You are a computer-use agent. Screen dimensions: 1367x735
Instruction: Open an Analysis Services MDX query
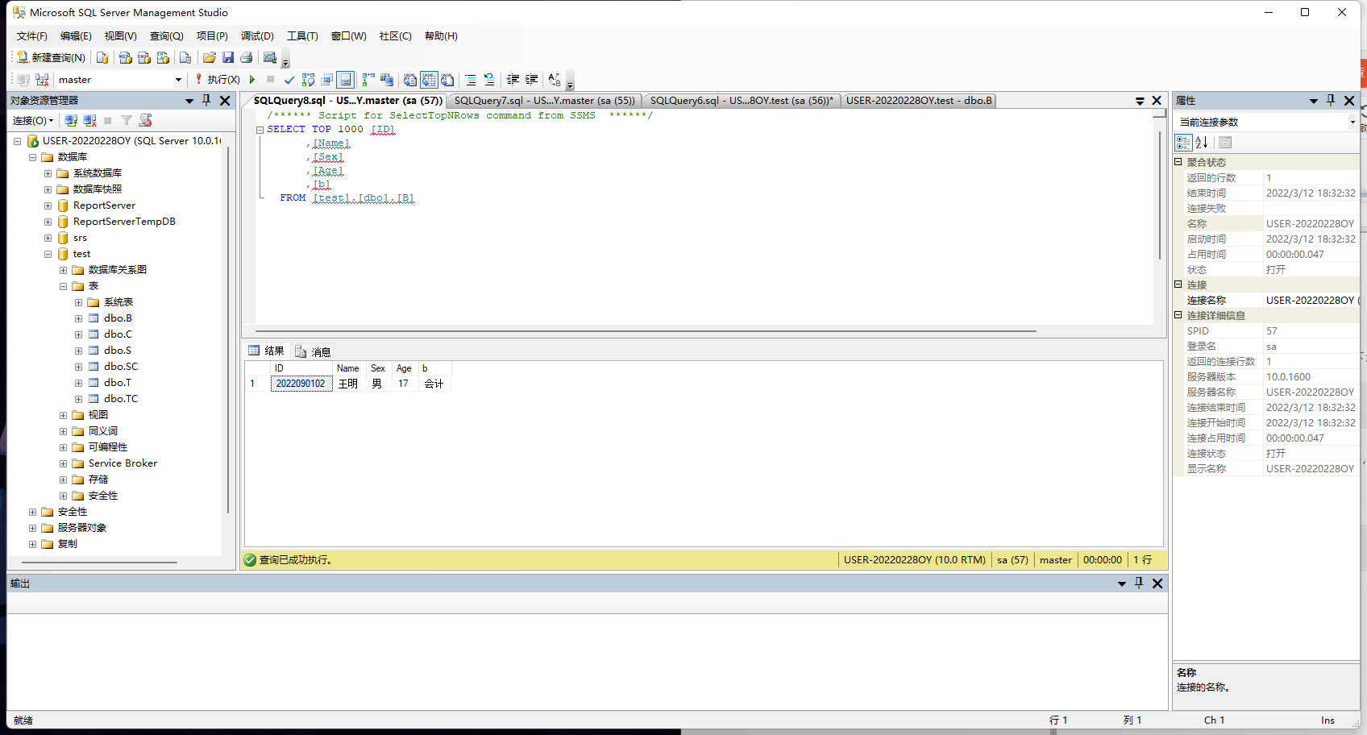[125, 57]
